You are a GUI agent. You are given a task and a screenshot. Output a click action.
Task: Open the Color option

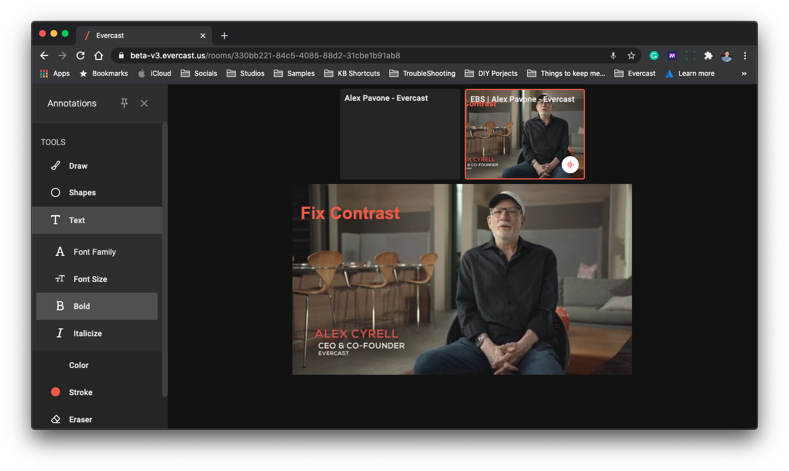[79, 365]
